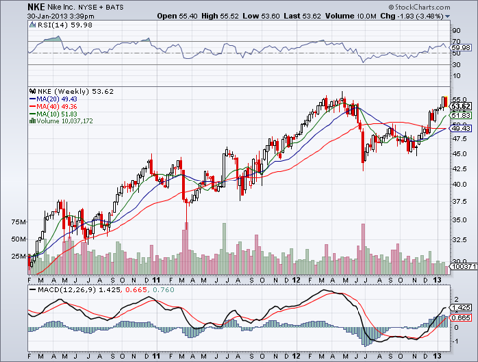478x362 pixels.
Task: Click the High 55.52 value
Action: point(220,16)
